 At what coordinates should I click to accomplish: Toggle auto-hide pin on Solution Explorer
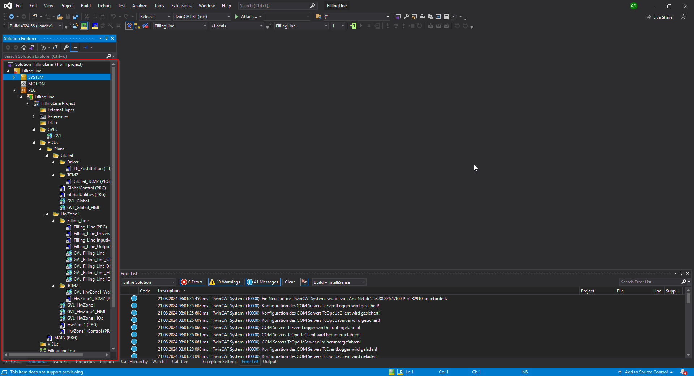[x=106, y=38]
